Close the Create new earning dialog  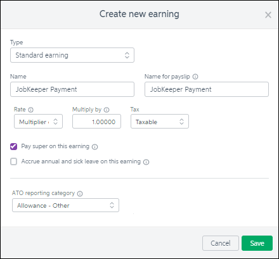tap(268, 15)
